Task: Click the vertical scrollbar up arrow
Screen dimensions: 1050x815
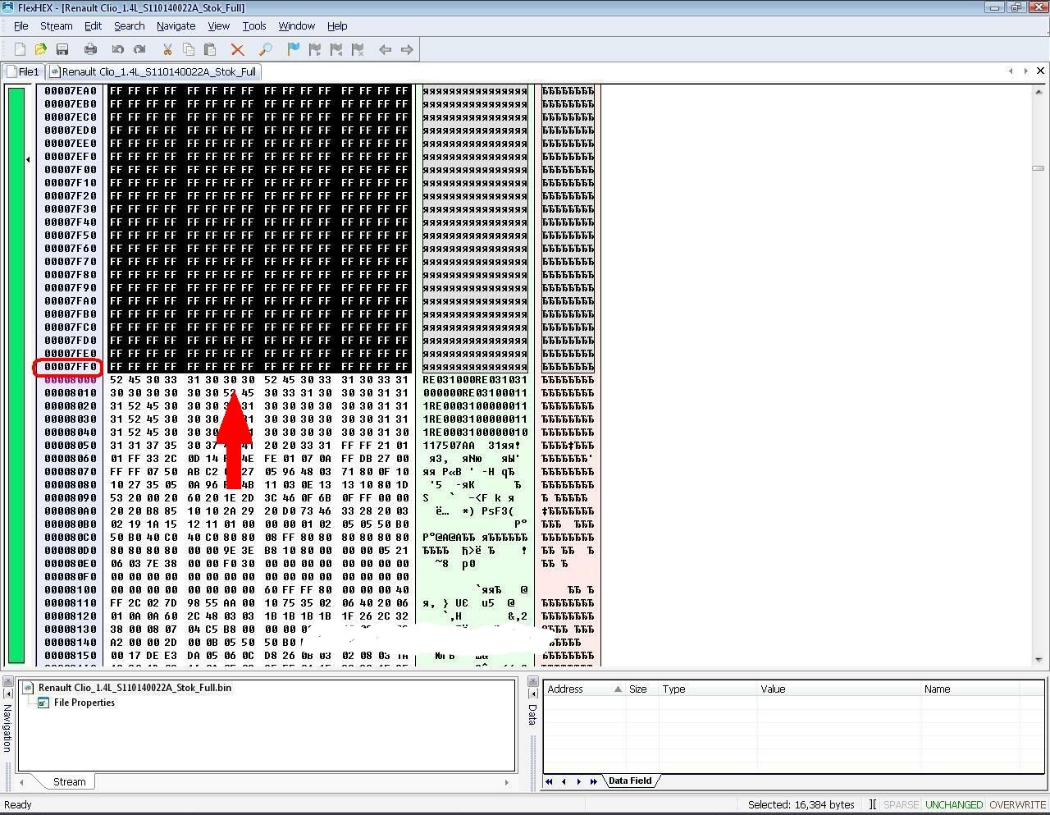Action: coord(1039,90)
